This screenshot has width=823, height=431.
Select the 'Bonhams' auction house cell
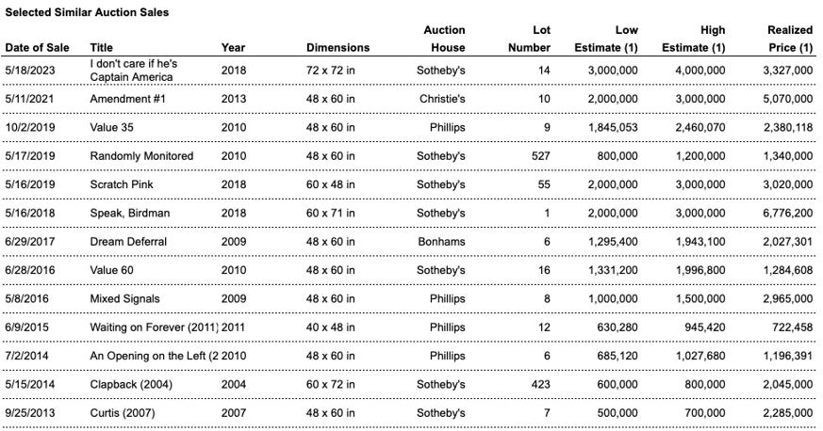coord(443,242)
